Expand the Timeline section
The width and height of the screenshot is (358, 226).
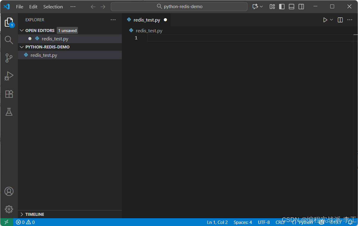click(22, 214)
